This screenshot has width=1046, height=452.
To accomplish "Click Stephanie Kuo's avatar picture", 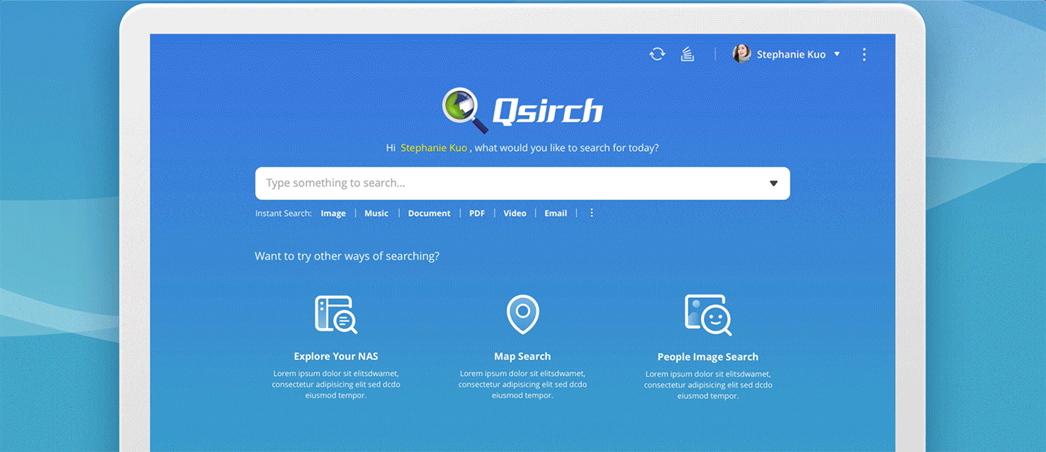I will pyautogui.click(x=741, y=54).
